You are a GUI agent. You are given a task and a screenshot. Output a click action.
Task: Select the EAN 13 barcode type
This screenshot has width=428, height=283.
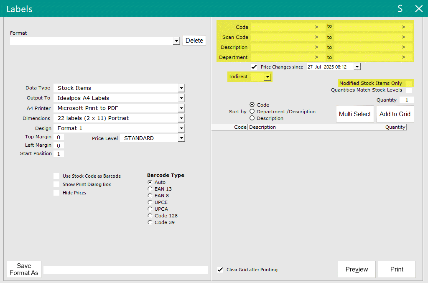(x=150, y=189)
